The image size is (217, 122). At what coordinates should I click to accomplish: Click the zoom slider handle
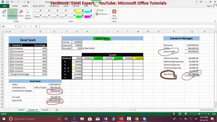199,114
